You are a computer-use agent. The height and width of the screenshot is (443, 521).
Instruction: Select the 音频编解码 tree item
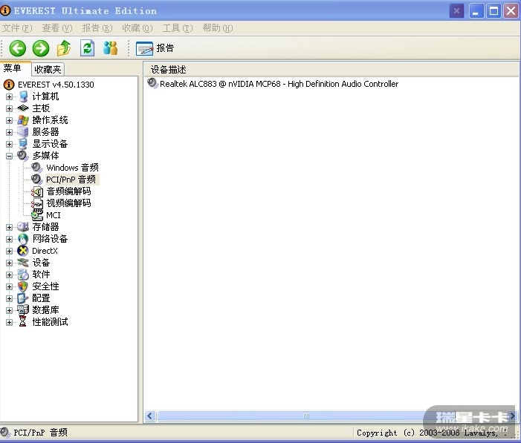(x=69, y=191)
